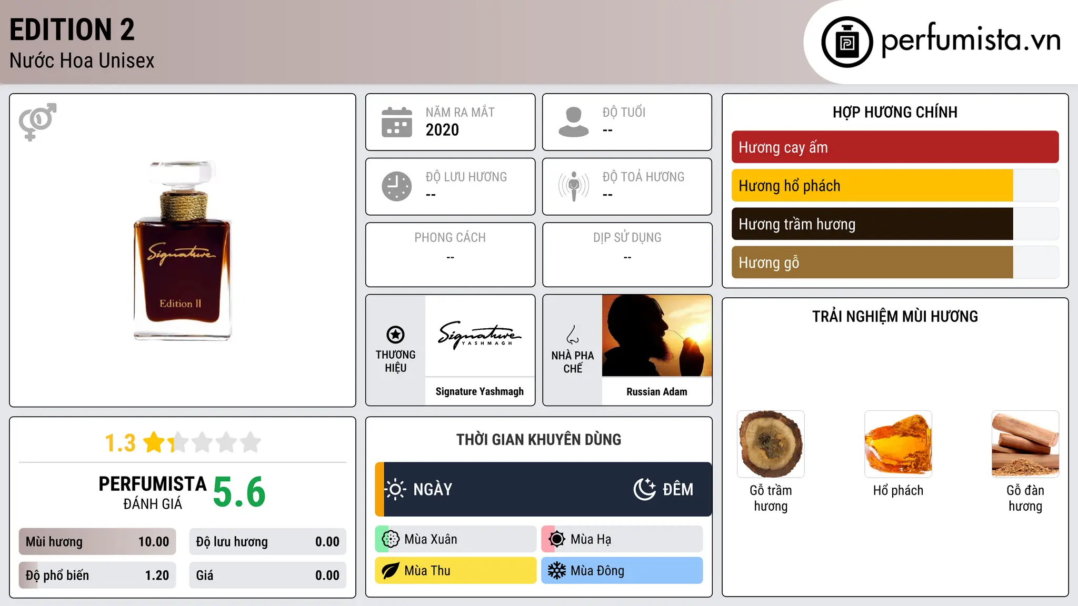Click the person icon beside Độ tuổi

(573, 122)
